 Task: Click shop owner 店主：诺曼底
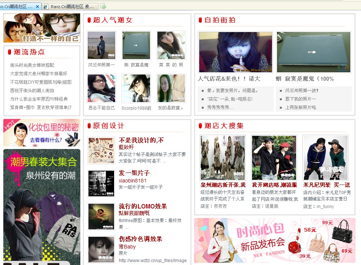click(x=265, y=206)
